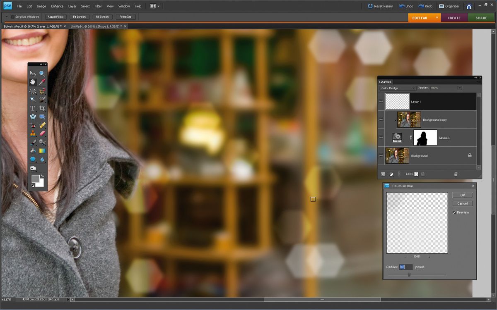Open the Color Dodge blend mode dropdown
This screenshot has height=310, width=497.
point(398,88)
